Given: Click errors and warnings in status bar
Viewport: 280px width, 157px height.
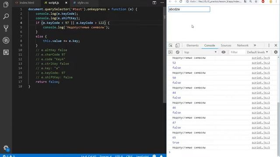Looking at the screenshot, I should click(x=9, y=156).
